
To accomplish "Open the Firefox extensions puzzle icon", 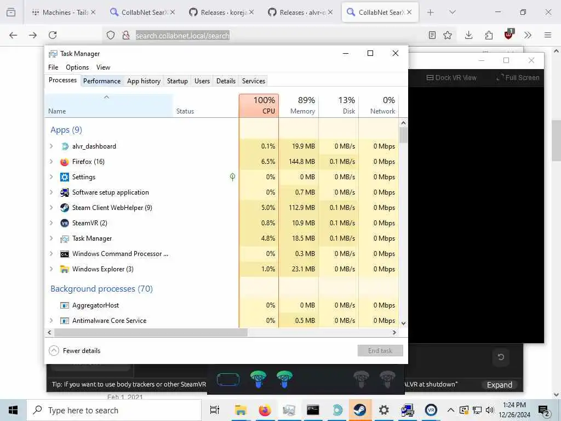I will tap(489, 35).
